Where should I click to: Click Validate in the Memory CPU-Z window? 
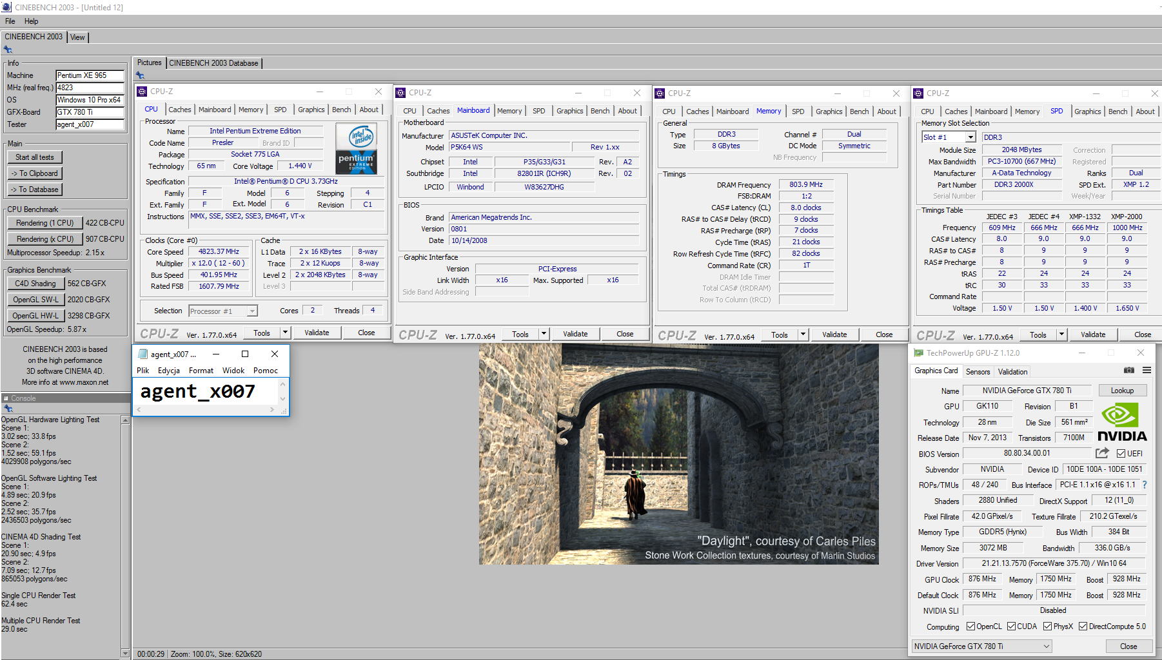click(834, 335)
